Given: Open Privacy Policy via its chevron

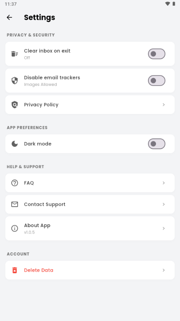Looking at the screenshot, I should [x=164, y=105].
